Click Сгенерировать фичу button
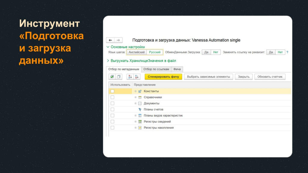The image size is (308, 173). click(x=163, y=77)
